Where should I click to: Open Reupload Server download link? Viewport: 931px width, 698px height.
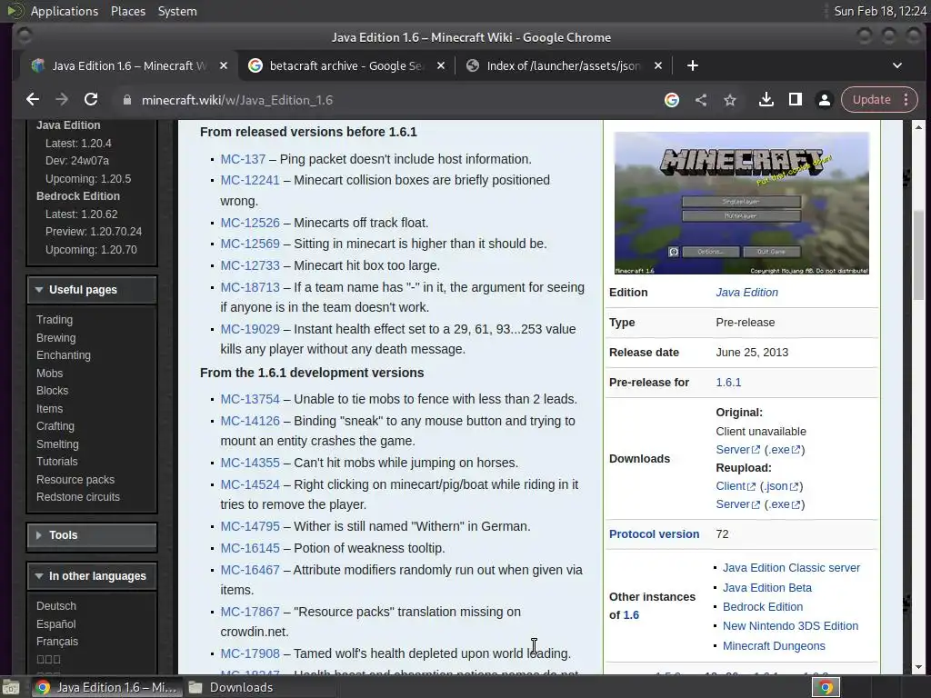(737, 504)
